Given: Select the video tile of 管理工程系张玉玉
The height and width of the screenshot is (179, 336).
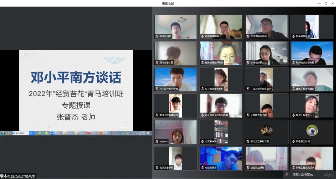Looking at the screenshot, I should tap(312, 106).
